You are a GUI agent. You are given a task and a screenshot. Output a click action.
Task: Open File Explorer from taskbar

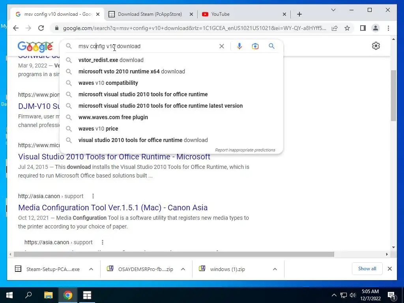pos(48,295)
